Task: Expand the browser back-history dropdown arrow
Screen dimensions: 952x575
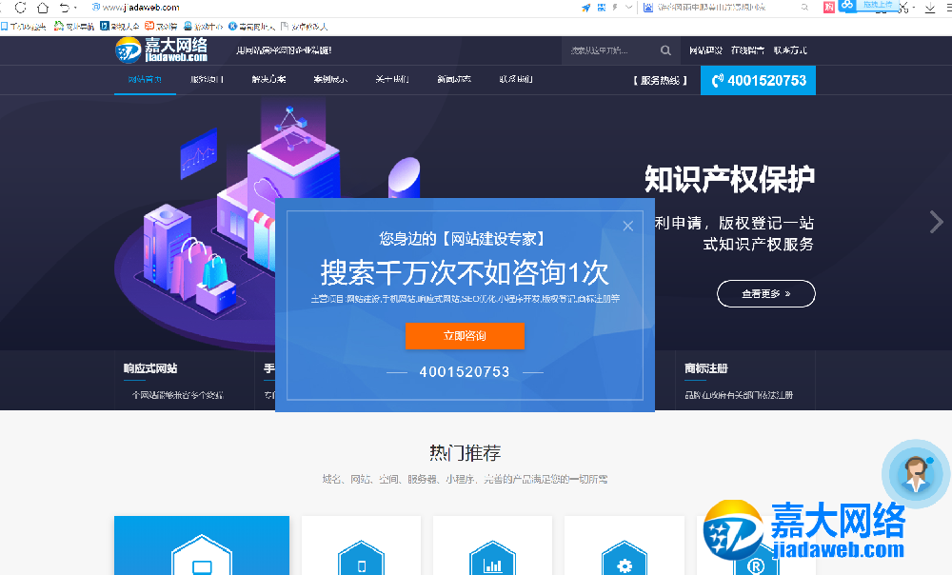Action: pyautogui.click(x=76, y=8)
